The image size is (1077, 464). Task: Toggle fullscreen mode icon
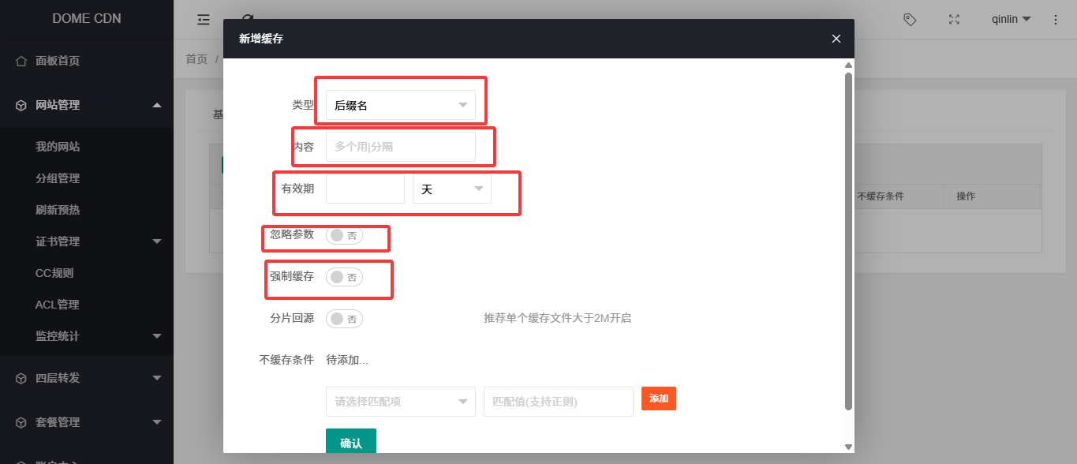(x=954, y=20)
